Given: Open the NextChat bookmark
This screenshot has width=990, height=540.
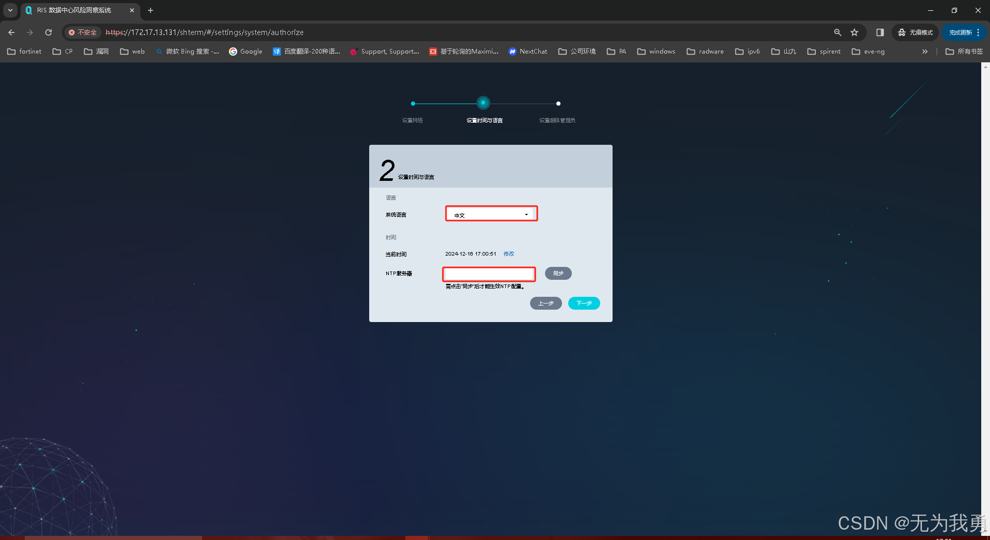Looking at the screenshot, I should (527, 52).
